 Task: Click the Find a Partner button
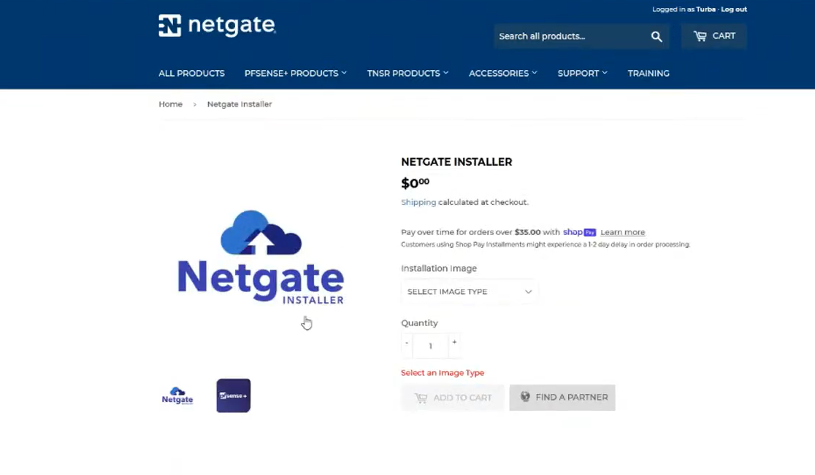[562, 398]
